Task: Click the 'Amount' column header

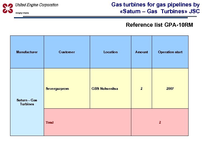Action: pos(141,52)
